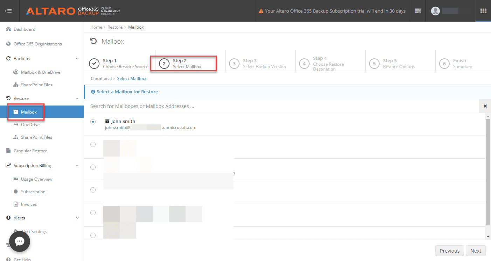Open the server list icon in top bar
Screen dimensions: 491x261
pyautogui.click(x=417, y=11)
